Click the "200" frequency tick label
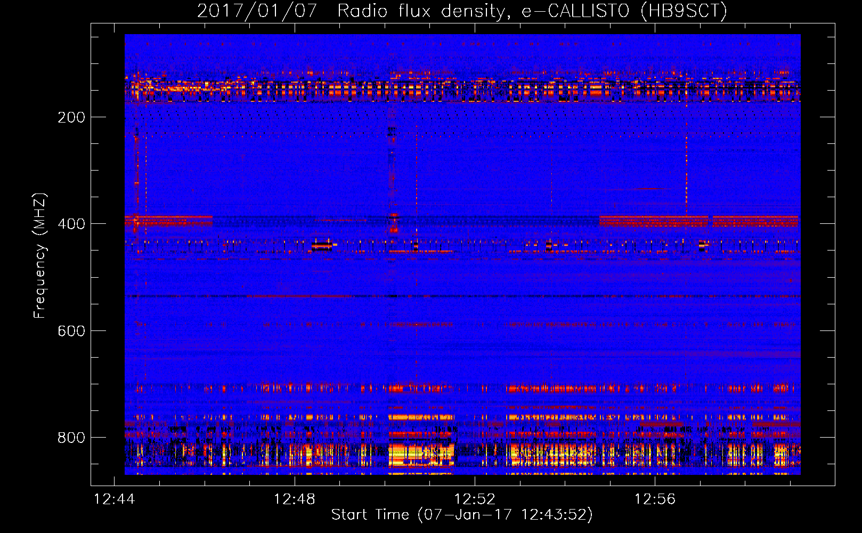Screen dimensions: 862x533 pyautogui.click(x=71, y=117)
